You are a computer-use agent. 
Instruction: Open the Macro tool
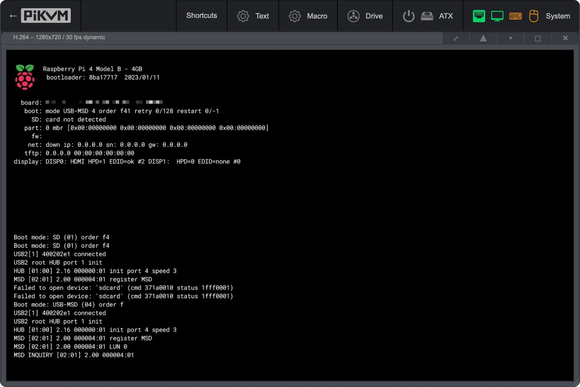(x=309, y=16)
